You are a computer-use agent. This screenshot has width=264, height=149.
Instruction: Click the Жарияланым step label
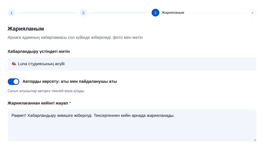pos(173,13)
